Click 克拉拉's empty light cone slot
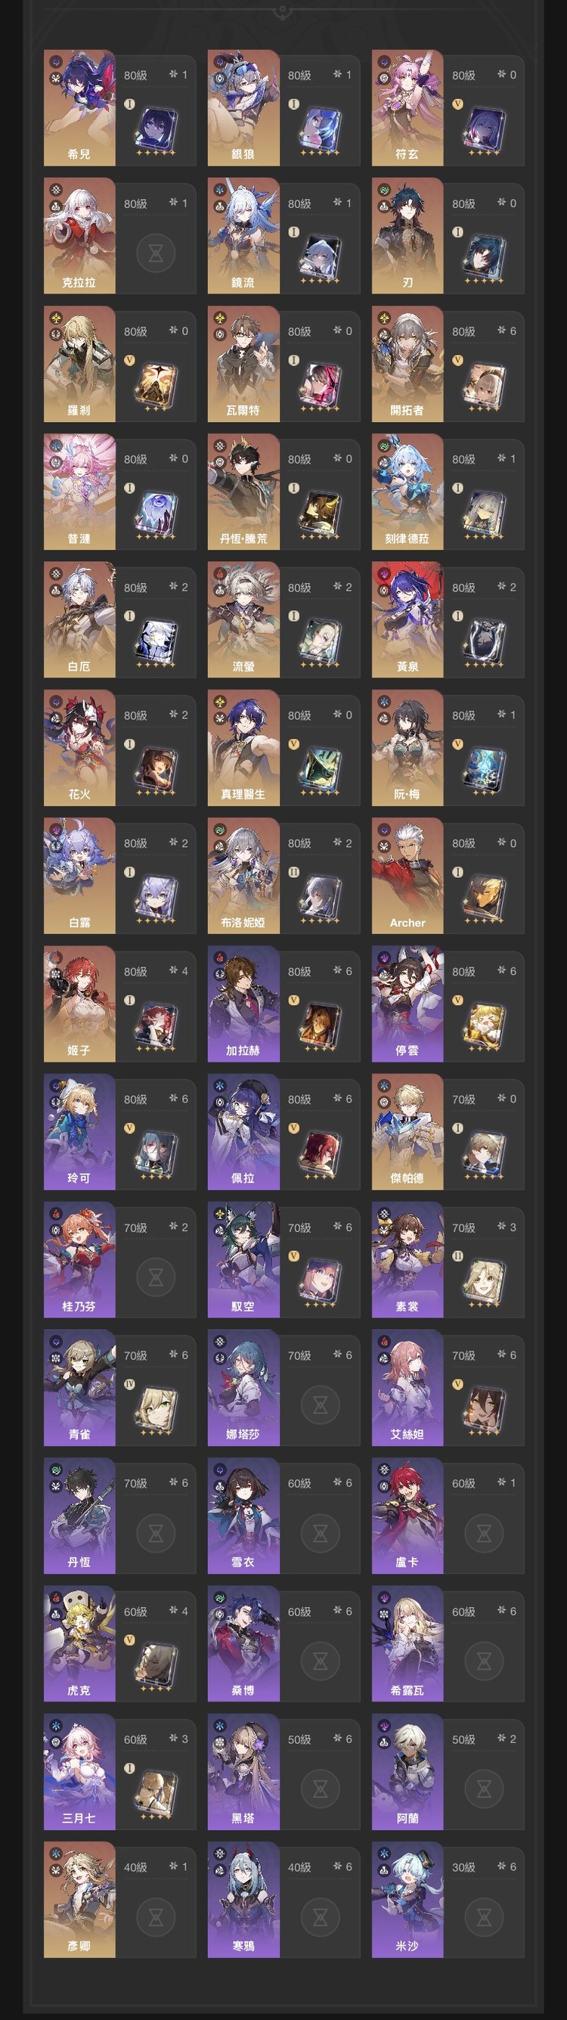 155,253
